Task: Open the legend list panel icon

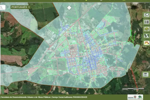Action: click(146, 22)
